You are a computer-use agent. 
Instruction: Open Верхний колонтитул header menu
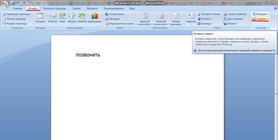[x=145, y=19]
